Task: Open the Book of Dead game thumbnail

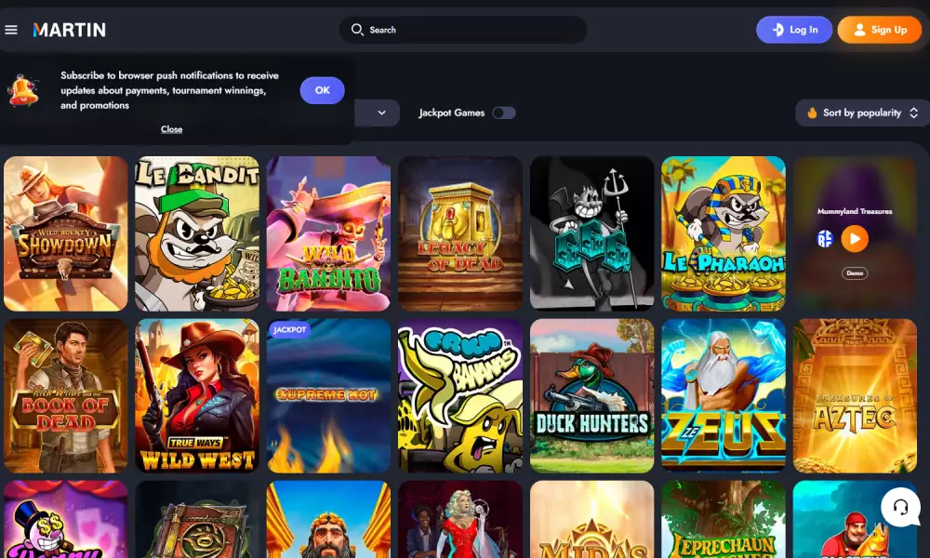Action: tap(65, 395)
